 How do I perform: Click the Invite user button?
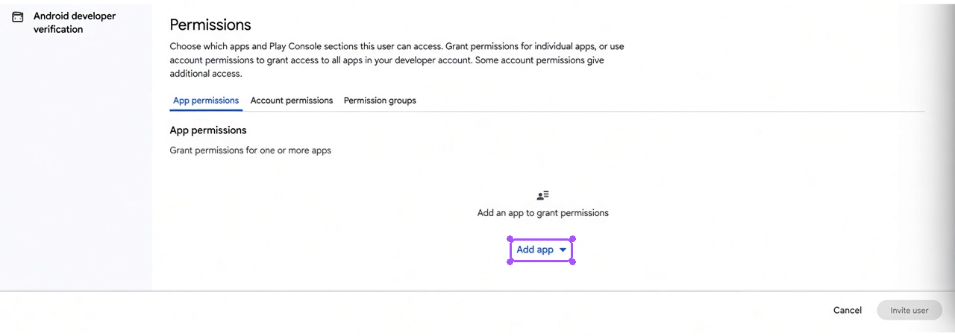coord(909,310)
